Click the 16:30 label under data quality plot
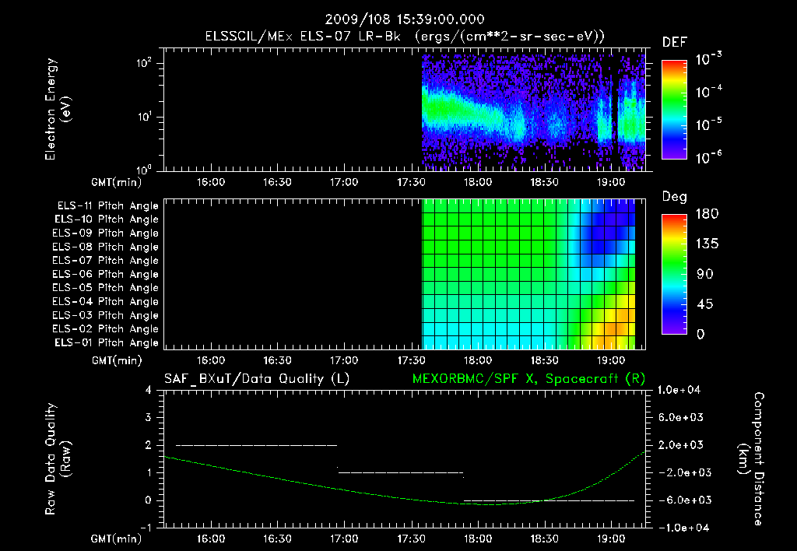Image resolution: width=797 pixels, height=551 pixels. coord(277,539)
